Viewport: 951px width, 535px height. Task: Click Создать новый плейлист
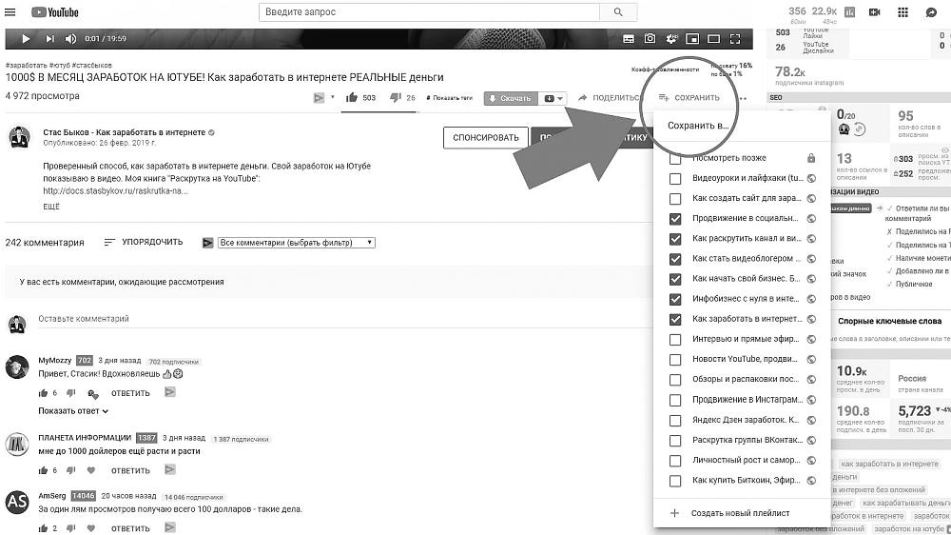tap(730, 513)
